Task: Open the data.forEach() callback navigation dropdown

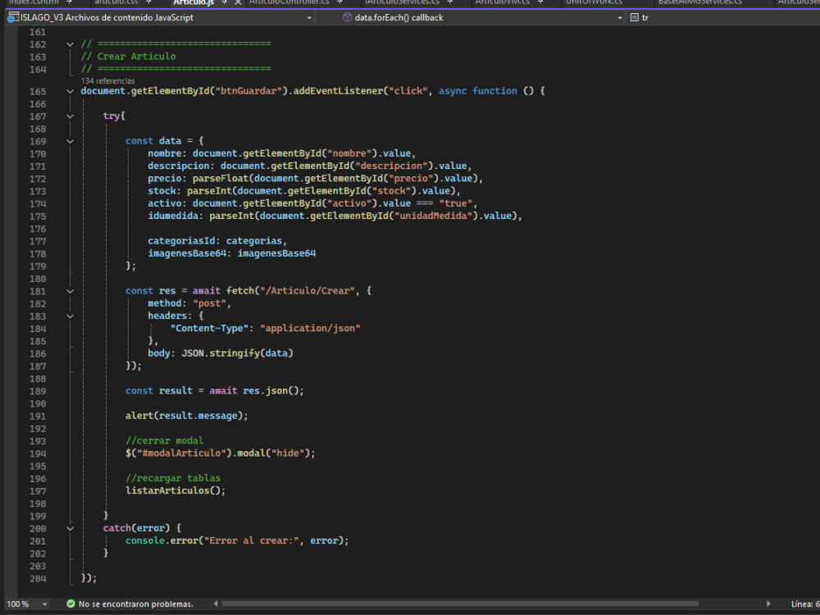Action: click(x=620, y=18)
